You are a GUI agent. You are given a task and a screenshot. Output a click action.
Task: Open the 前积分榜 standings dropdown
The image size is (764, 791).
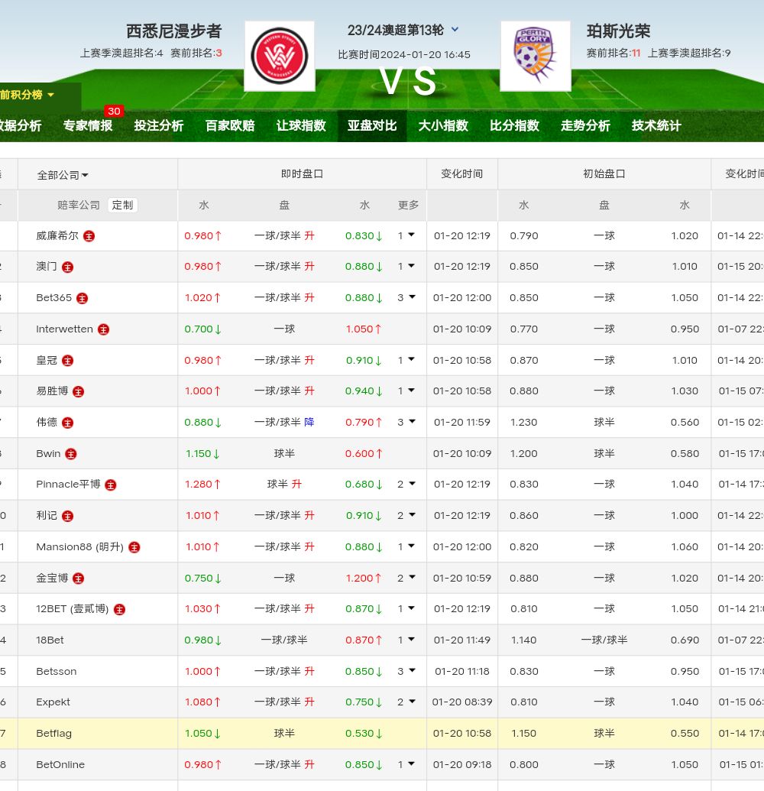point(28,95)
